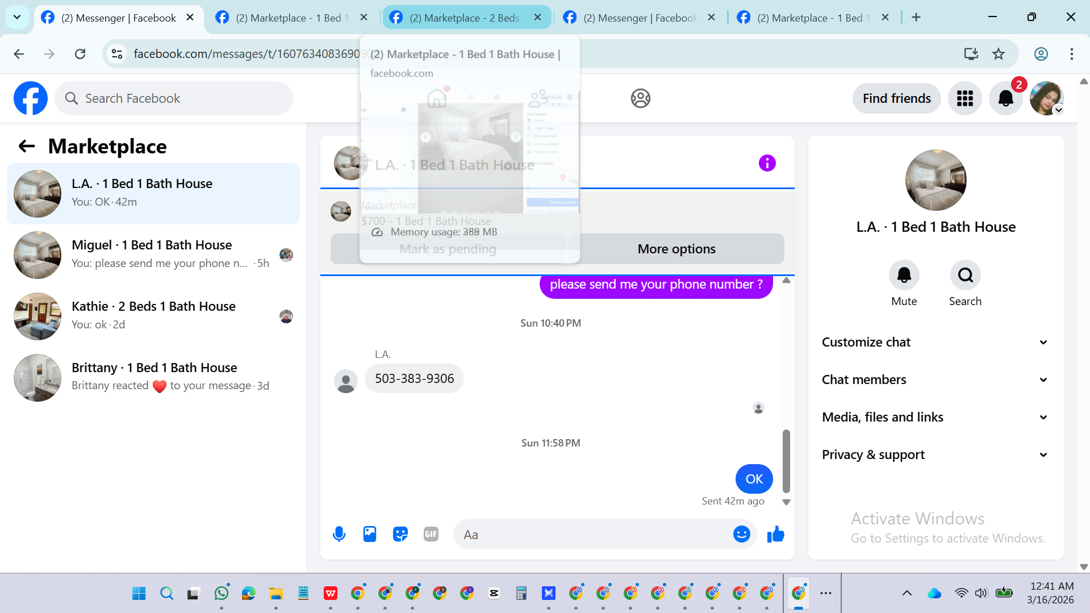The image size is (1090, 613).
Task: Choose a sticker icon
Action: [x=400, y=534]
